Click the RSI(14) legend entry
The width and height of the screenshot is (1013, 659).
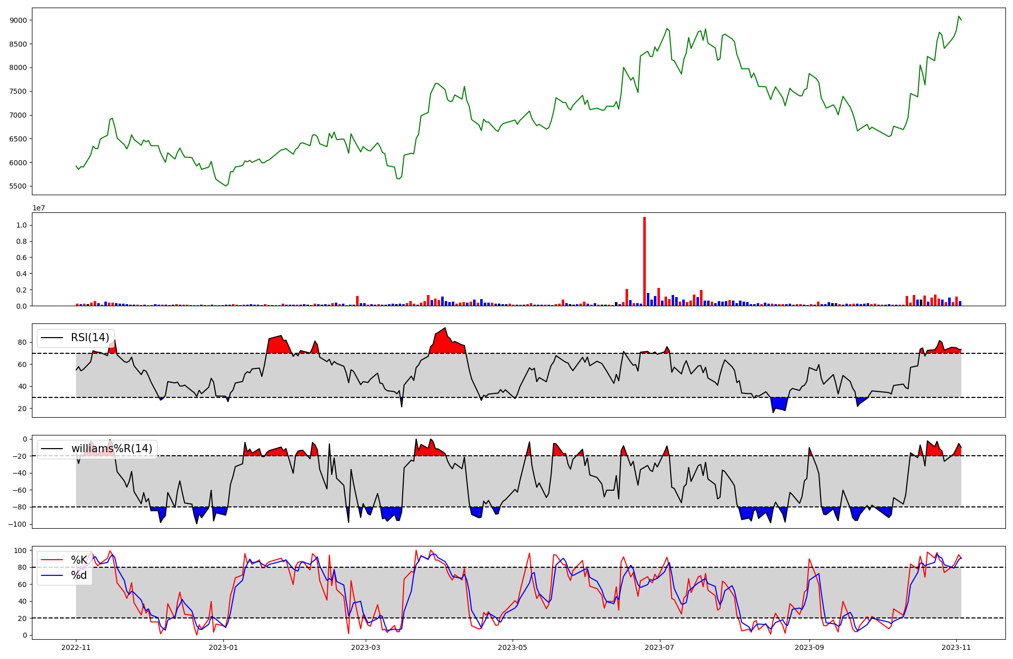click(x=90, y=338)
